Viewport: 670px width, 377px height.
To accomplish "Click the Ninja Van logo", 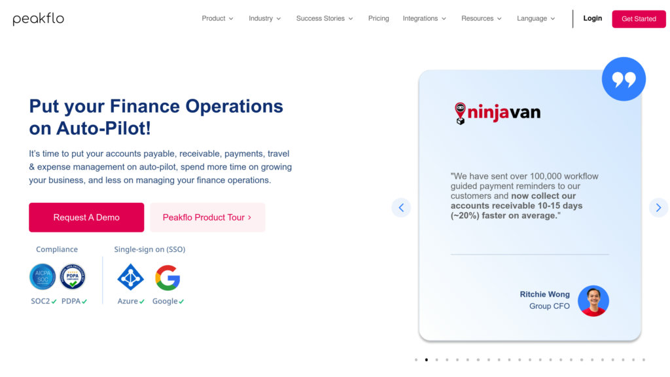I will 497,113.
